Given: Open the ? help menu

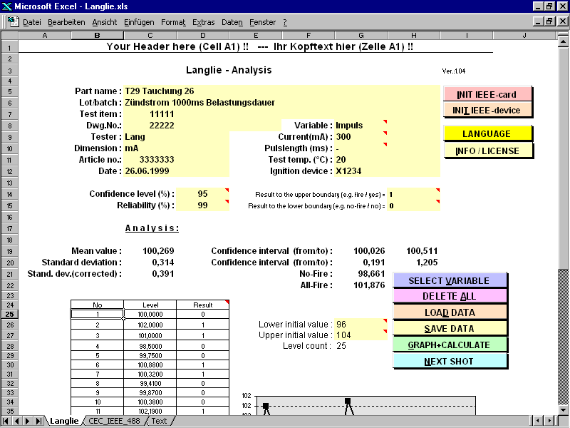Looking at the screenshot, I should (x=285, y=22).
